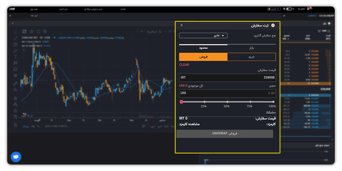The height and width of the screenshot is (171, 342).
Task: Set the volume slider to 25%
Action: [204, 102]
